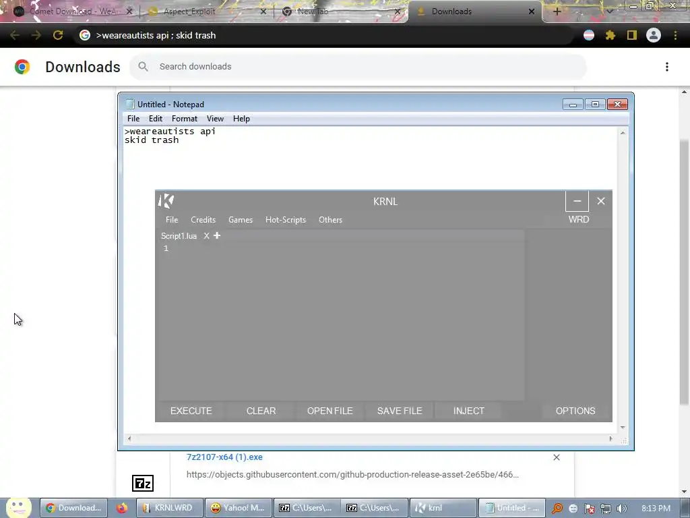The height and width of the screenshot is (518, 690).
Task: Click the flag extension icon in toolbar
Action: (x=589, y=35)
